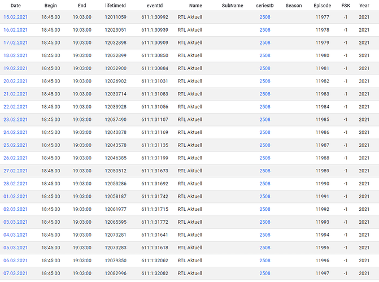Open the 03.03.2021 date link

[15, 222]
